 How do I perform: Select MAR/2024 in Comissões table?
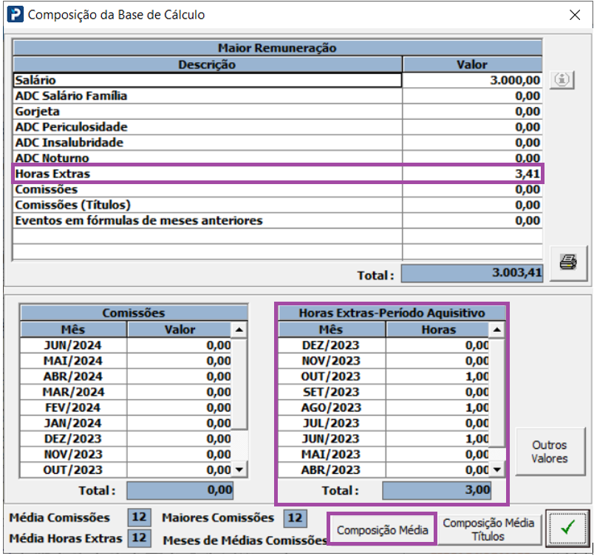tap(73, 392)
